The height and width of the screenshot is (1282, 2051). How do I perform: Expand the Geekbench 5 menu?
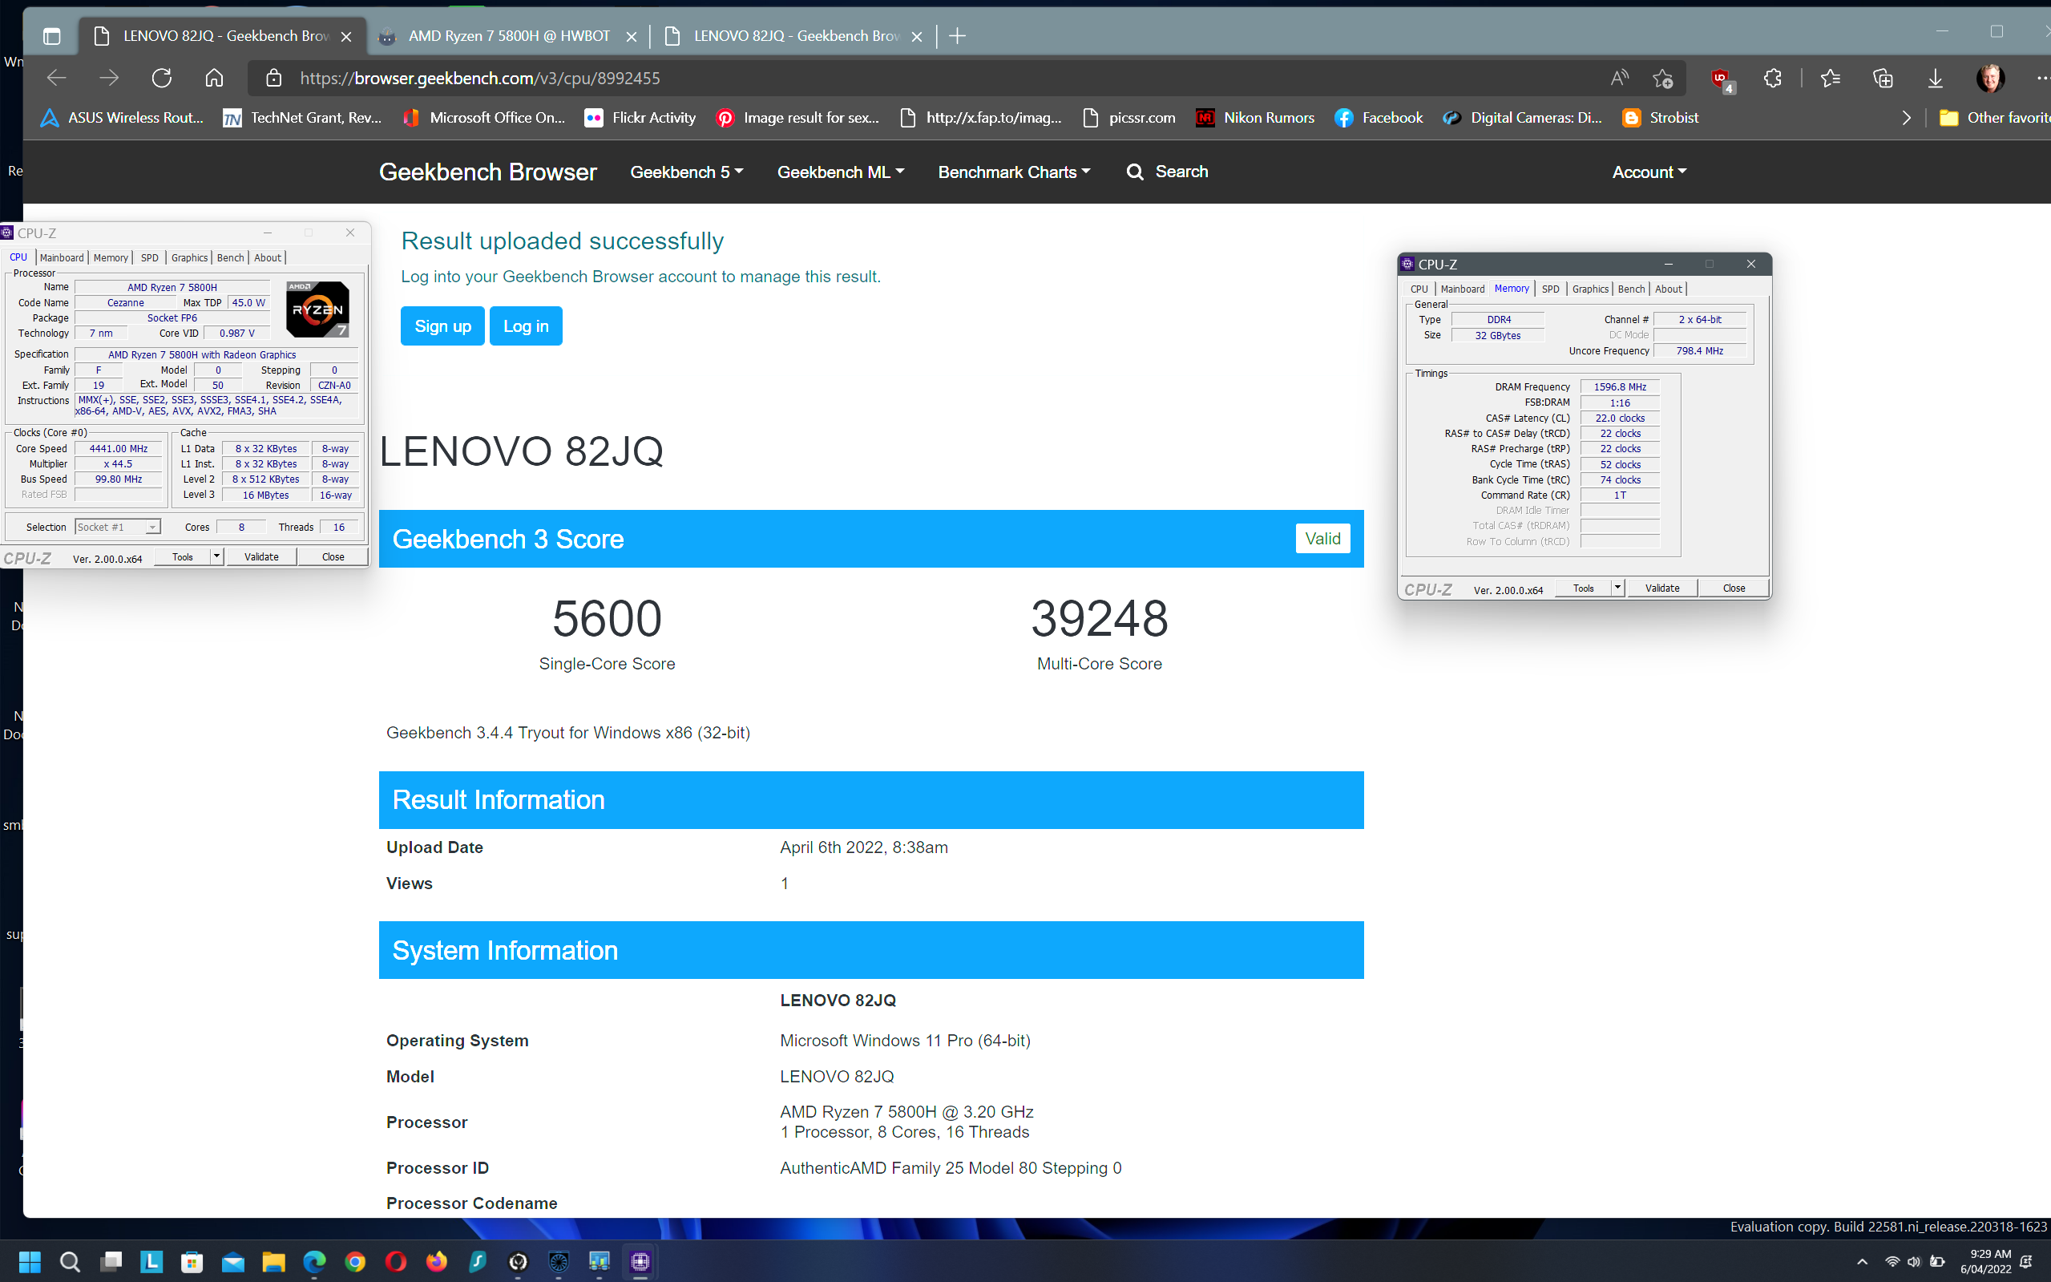pos(687,172)
